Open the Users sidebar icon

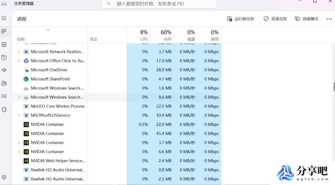4,83
